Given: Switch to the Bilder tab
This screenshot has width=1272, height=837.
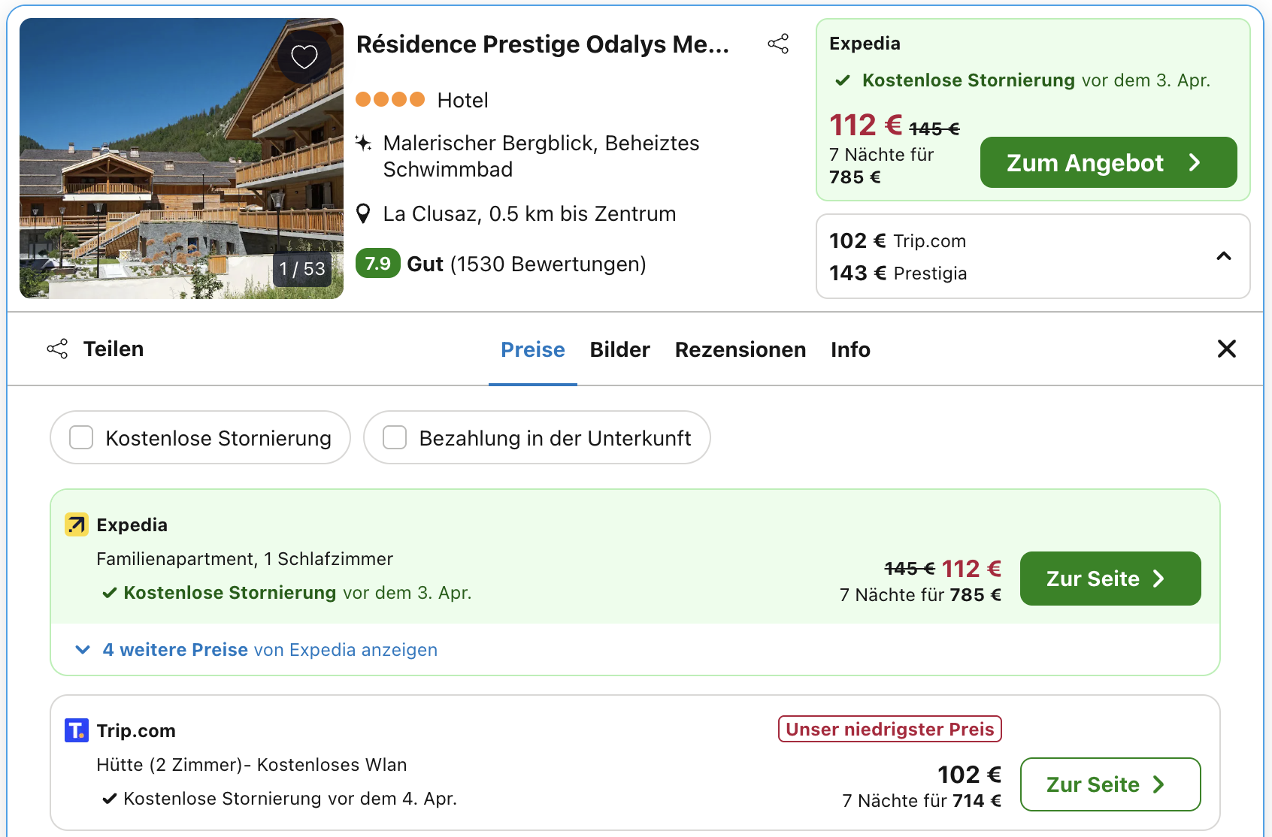Looking at the screenshot, I should pyautogui.click(x=619, y=350).
